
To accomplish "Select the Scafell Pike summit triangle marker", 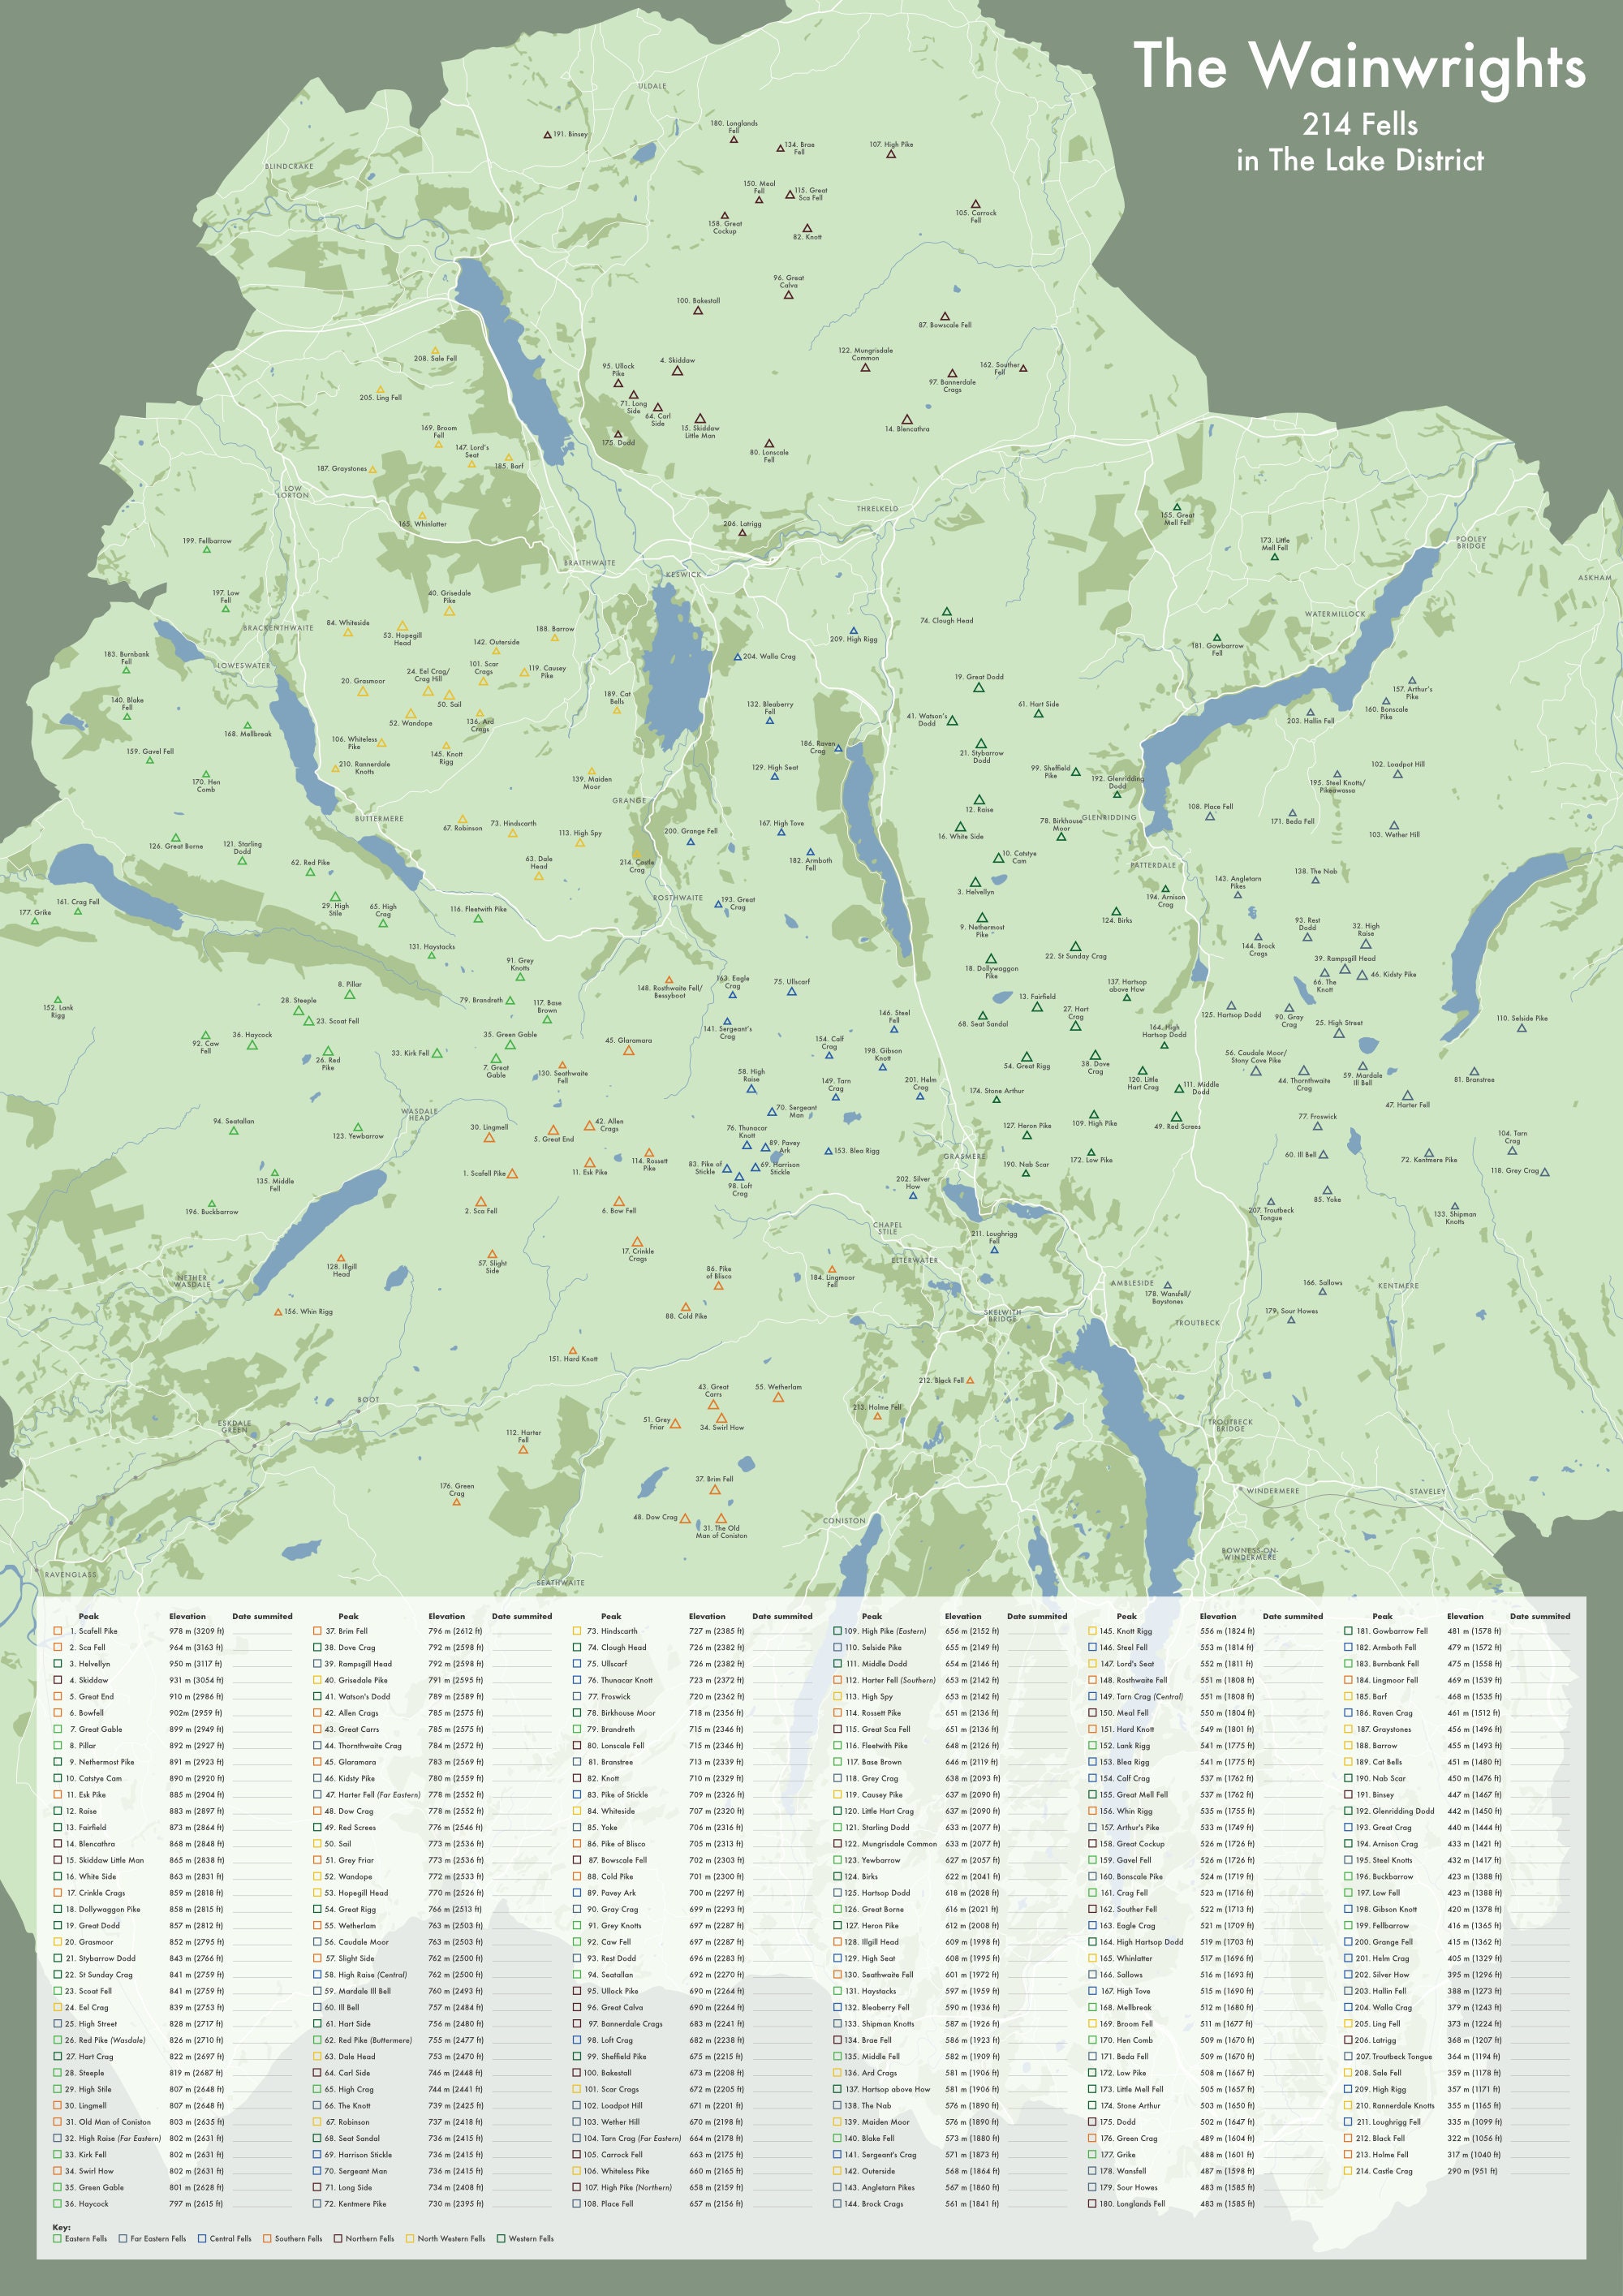I will [513, 1175].
